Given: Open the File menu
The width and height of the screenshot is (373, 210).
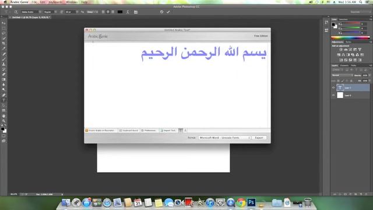Looking at the screenshot, I should point(34,2).
